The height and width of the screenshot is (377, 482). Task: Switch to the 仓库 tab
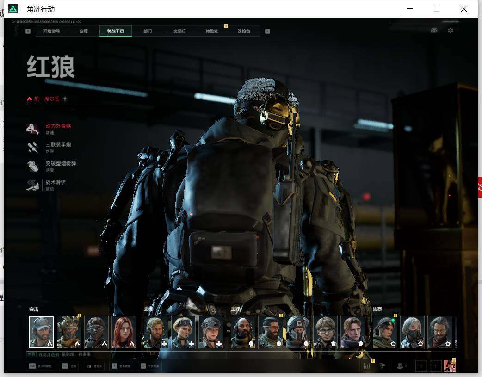click(x=84, y=31)
